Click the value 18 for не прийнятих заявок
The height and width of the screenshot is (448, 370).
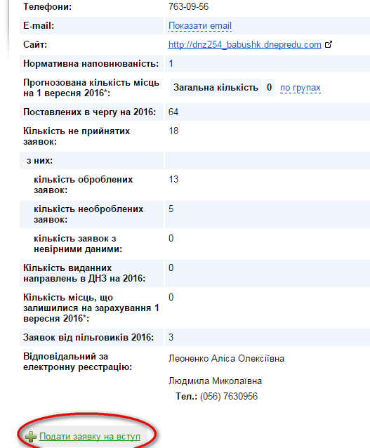click(x=173, y=131)
